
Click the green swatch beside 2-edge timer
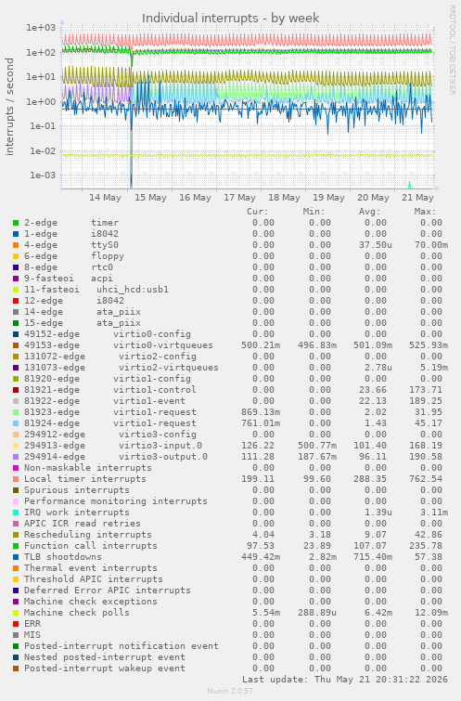click(x=16, y=223)
